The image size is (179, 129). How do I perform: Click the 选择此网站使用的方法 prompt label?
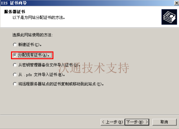33,35
